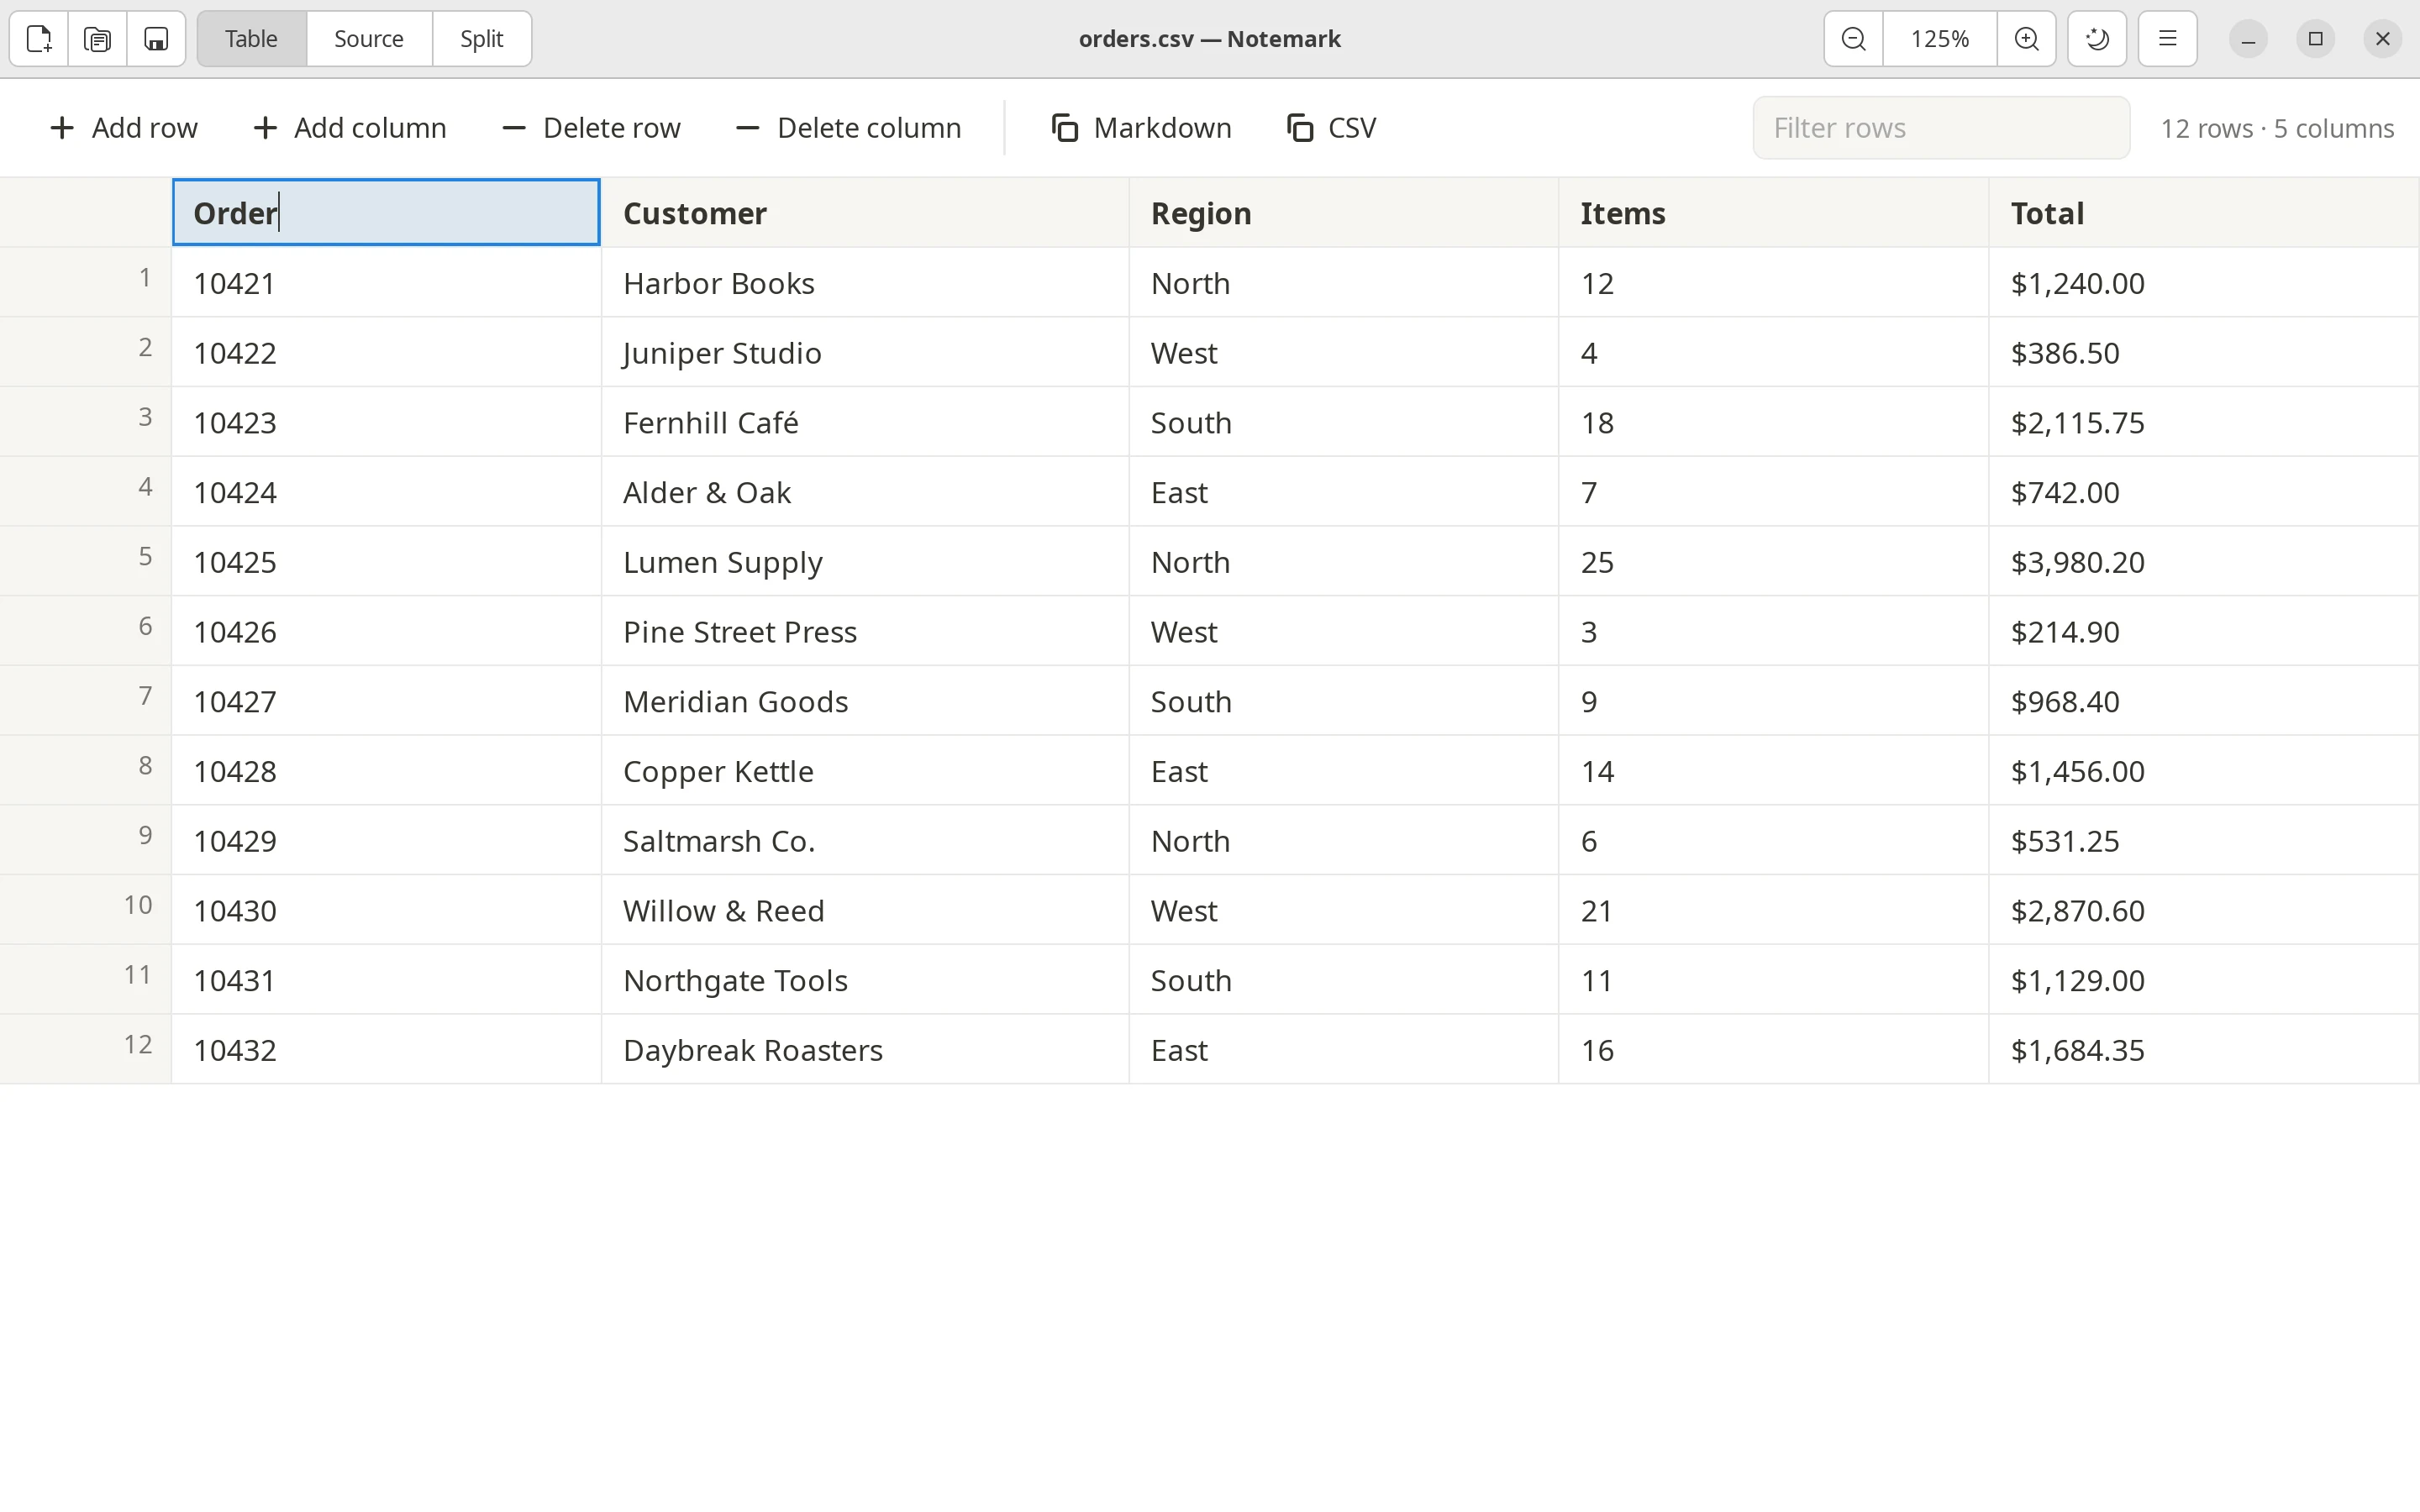Zoom in with the plus magnifier icon

tap(2026, 39)
